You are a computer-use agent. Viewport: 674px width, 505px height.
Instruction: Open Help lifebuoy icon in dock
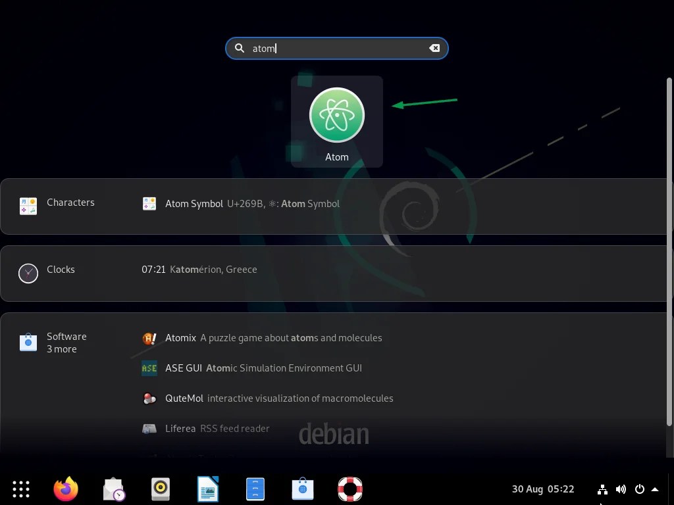tap(350, 489)
